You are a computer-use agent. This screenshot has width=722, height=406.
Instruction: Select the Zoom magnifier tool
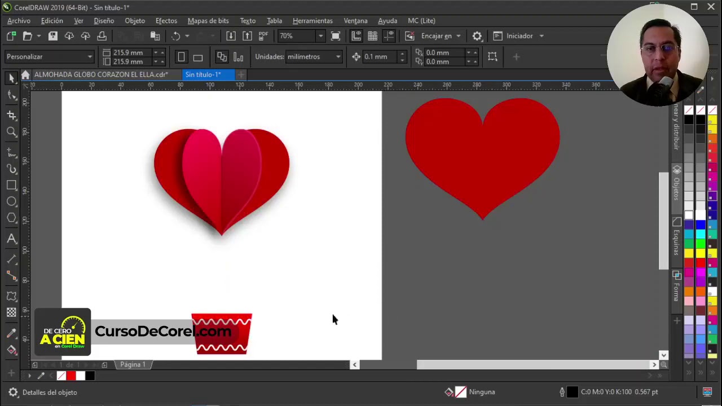pyautogui.click(x=12, y=132)
